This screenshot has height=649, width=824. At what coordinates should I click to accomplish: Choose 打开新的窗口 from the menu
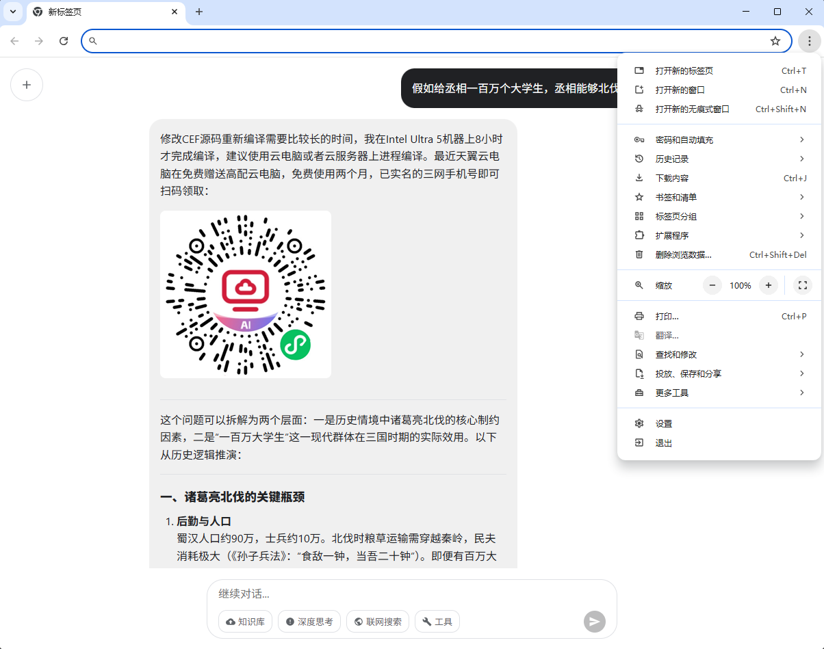719,90
